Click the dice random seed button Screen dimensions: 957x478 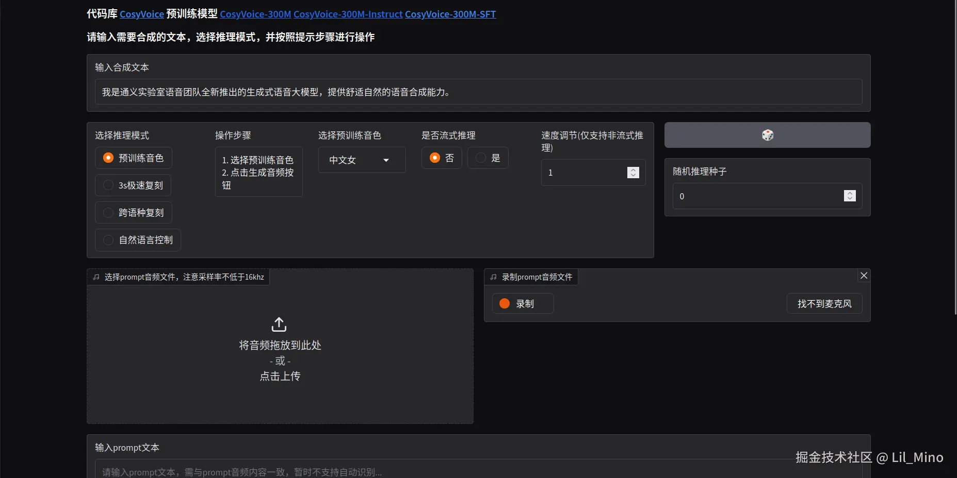(767, 135)
